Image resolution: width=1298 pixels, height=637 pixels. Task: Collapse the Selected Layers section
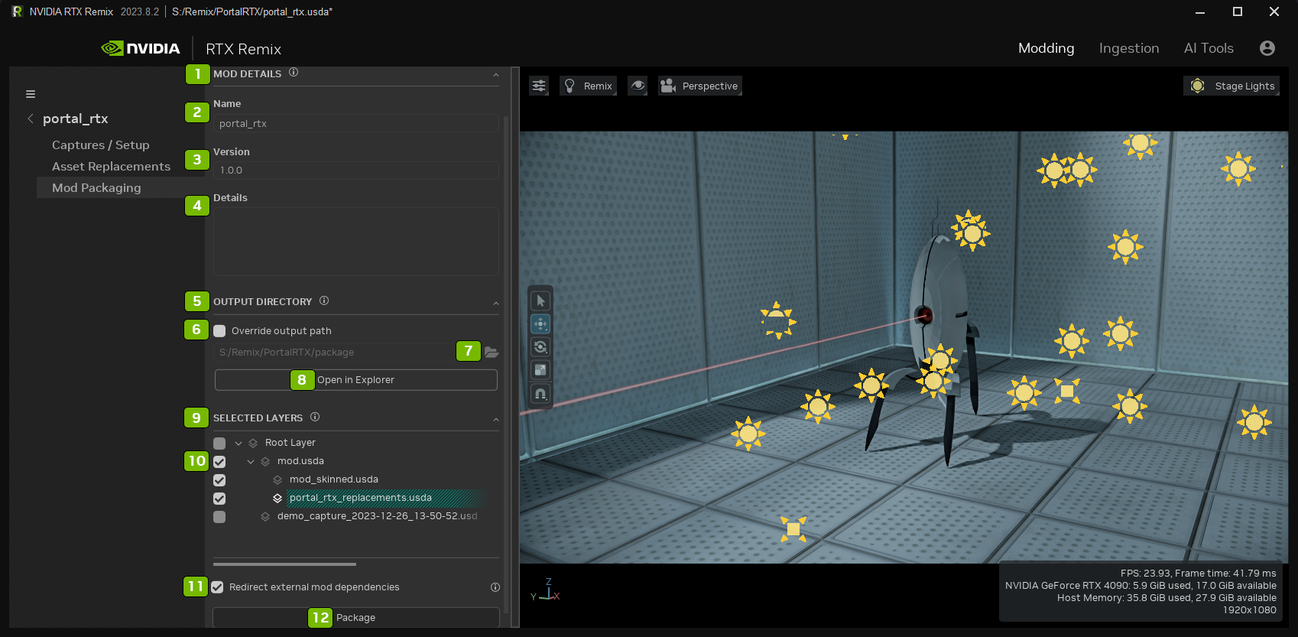496,420
